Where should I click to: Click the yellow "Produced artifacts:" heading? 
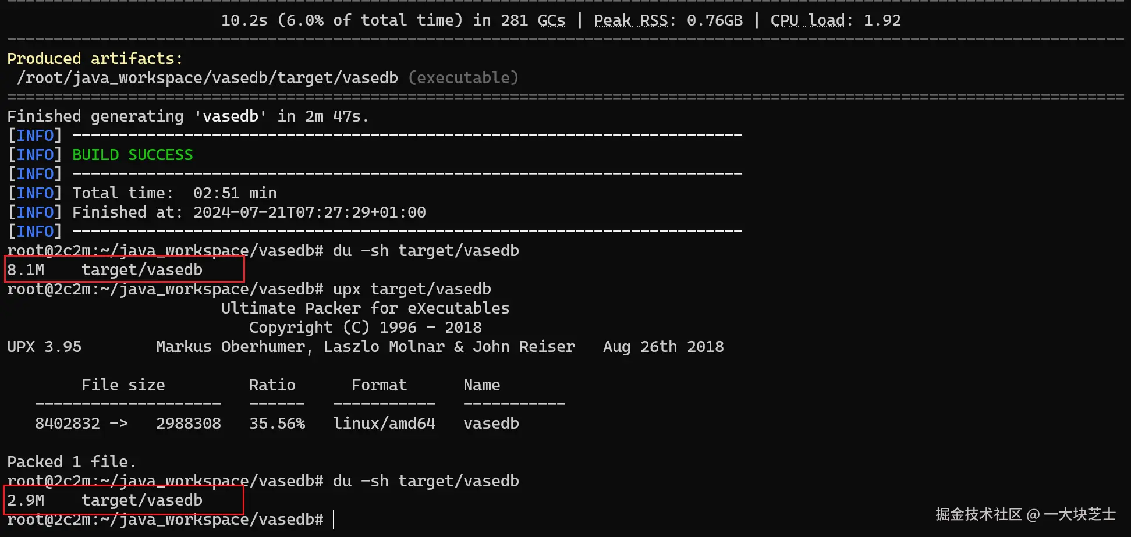(x=95, y=59)
